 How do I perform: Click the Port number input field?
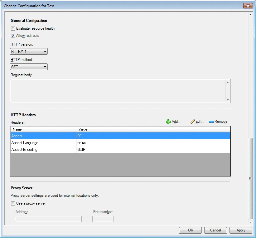click(x=103, y=219)
